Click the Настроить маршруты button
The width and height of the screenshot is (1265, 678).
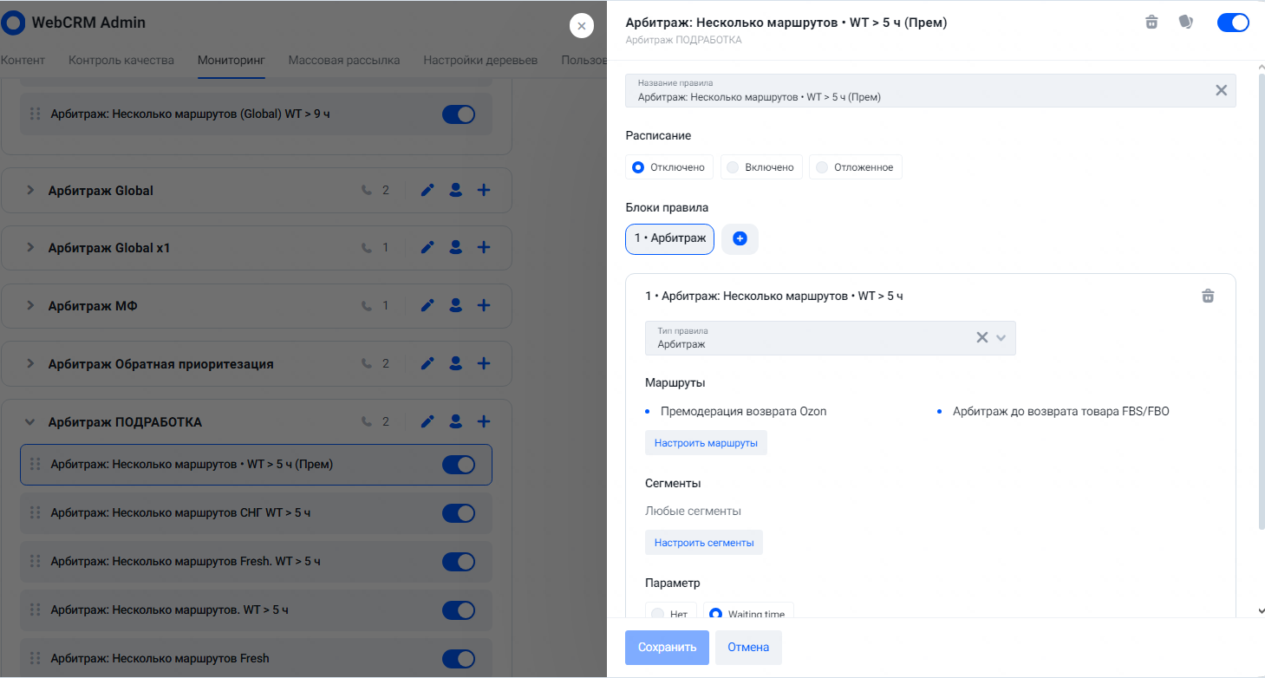tap(706, 443)
